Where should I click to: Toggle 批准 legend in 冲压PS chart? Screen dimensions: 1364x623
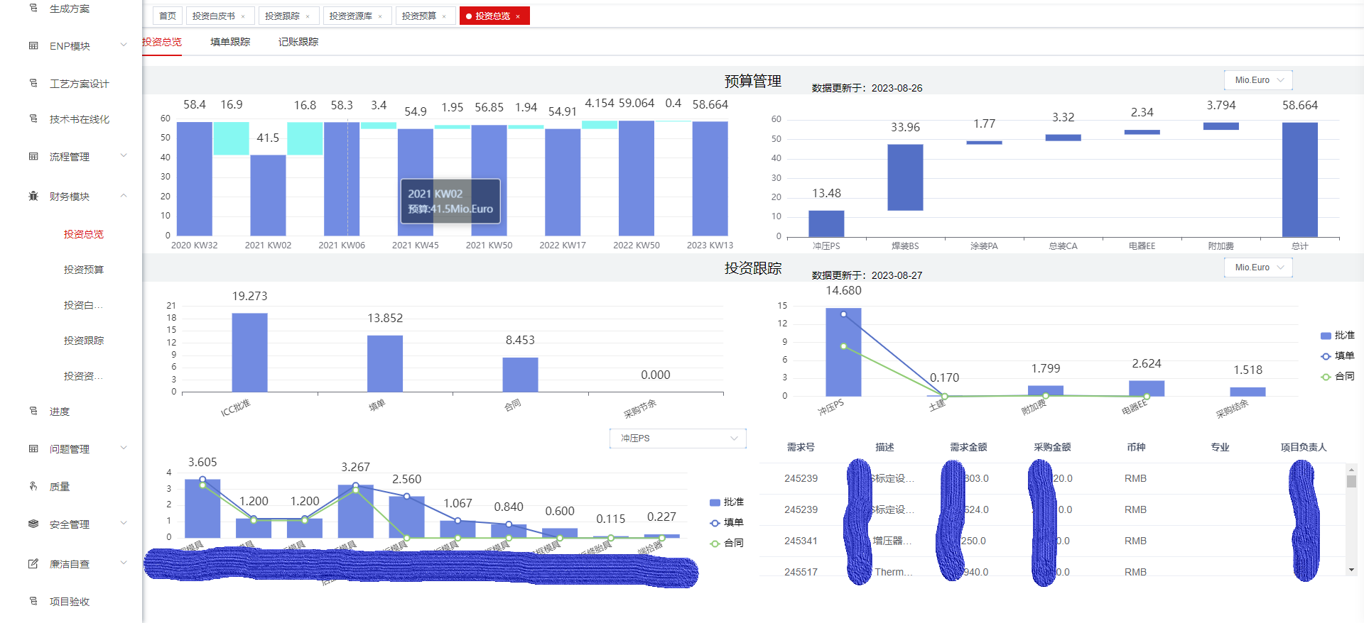tap(726, 502)
